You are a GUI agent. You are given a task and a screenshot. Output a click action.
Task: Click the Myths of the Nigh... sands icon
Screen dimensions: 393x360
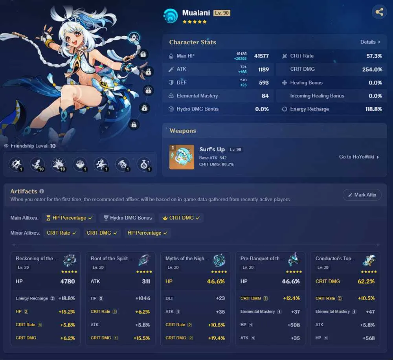(219, 261)
